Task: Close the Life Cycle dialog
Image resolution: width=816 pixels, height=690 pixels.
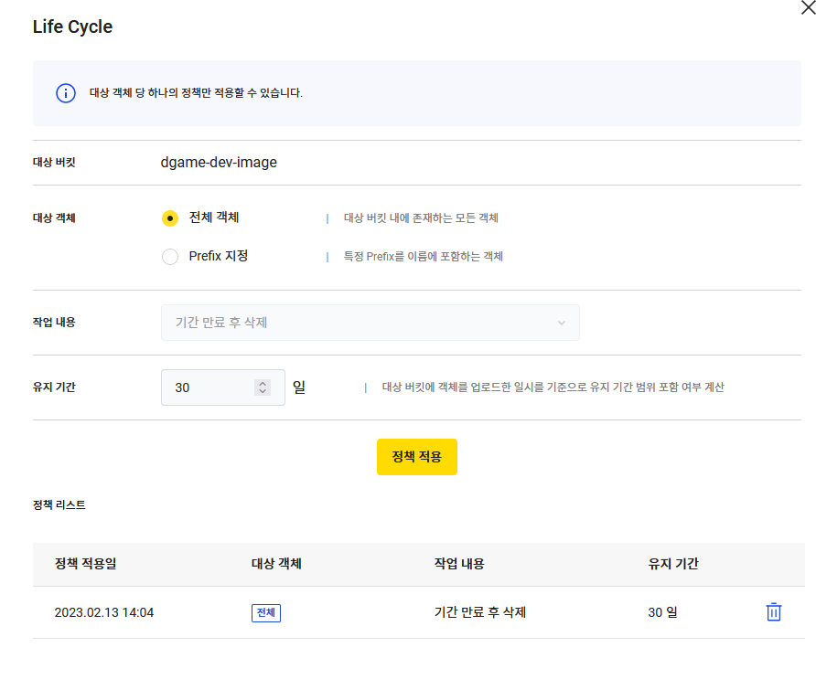Action: [x=807, y=7]
